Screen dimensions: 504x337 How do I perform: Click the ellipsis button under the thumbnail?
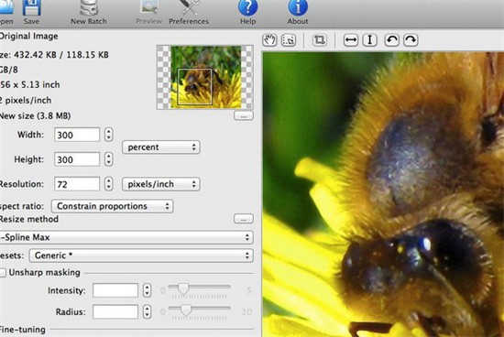(x=244, y=115)
